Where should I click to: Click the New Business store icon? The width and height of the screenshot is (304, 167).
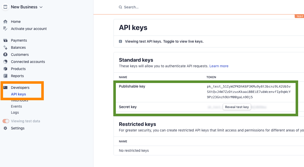pyautogui.click(x=5, y=7)
